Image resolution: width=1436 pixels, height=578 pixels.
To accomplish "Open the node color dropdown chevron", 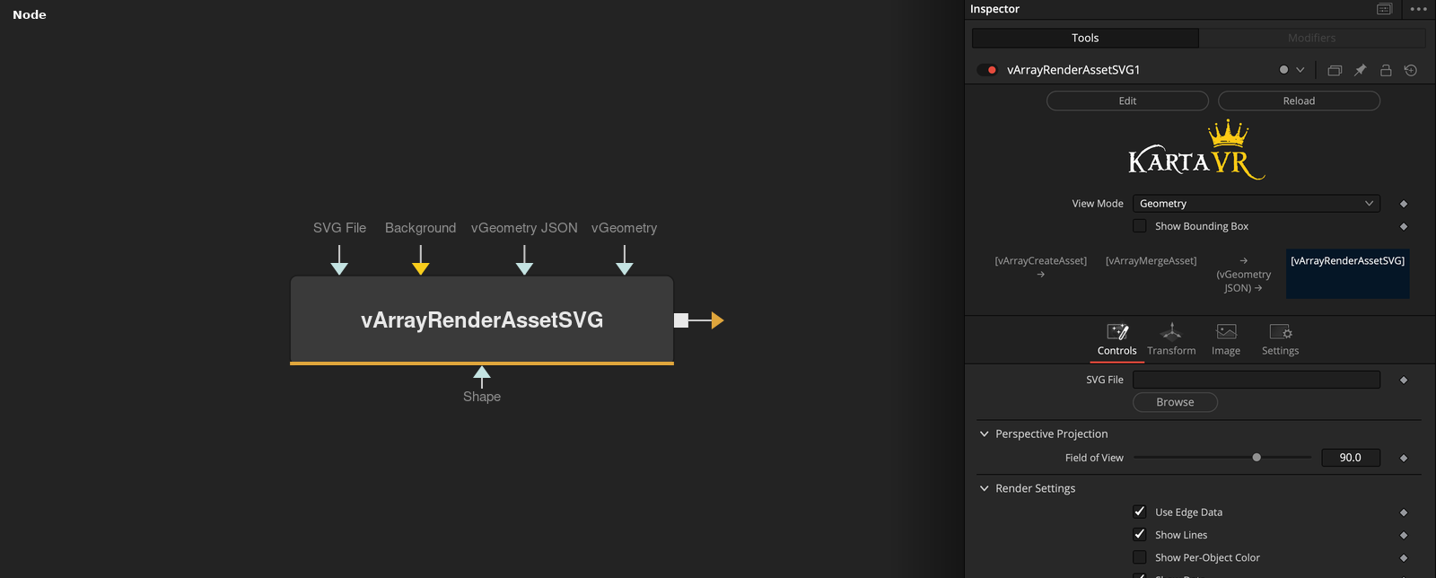I will coord(1300,70).
